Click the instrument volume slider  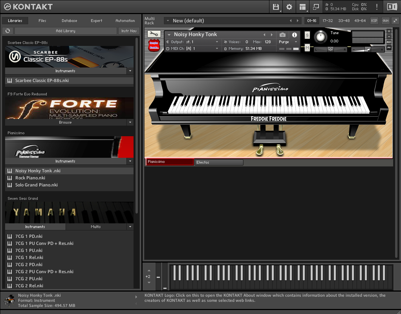[368, 49]
